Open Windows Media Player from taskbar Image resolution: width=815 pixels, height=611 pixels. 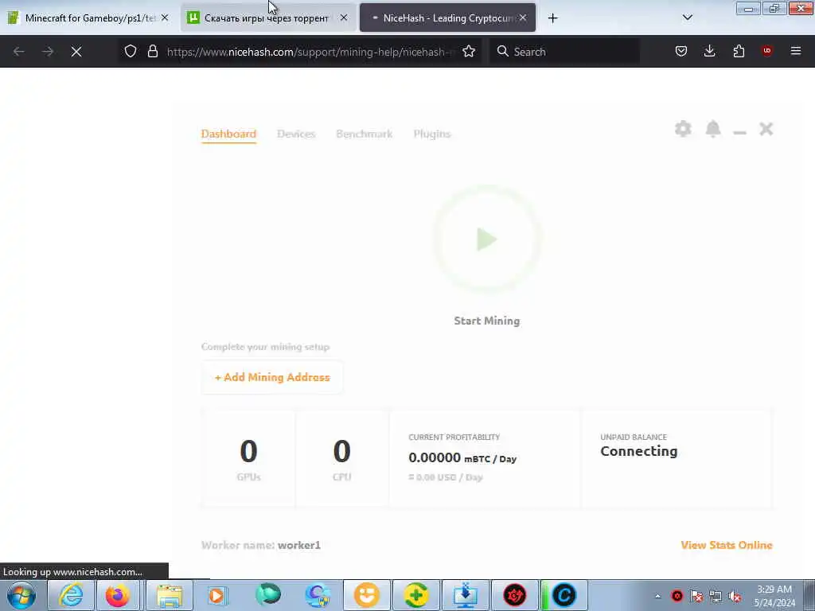click(217, 595)
